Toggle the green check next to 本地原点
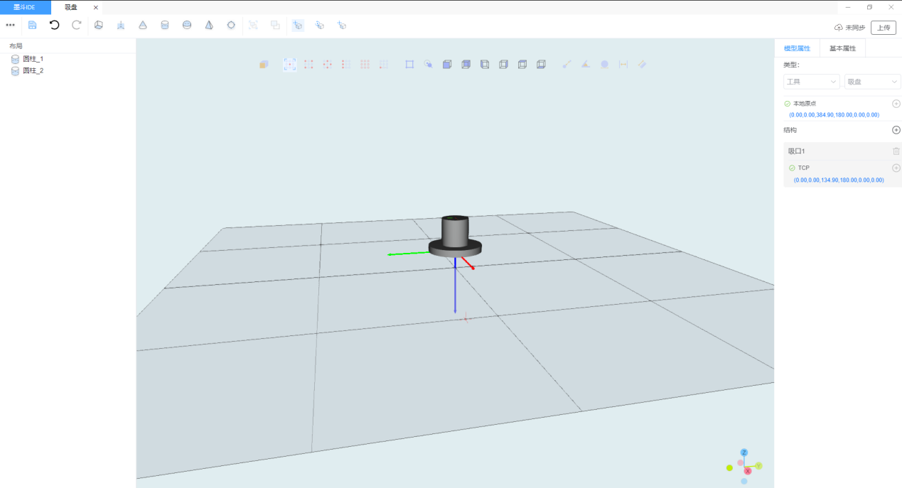Screen dimensions: 902x488 point(787,104)
